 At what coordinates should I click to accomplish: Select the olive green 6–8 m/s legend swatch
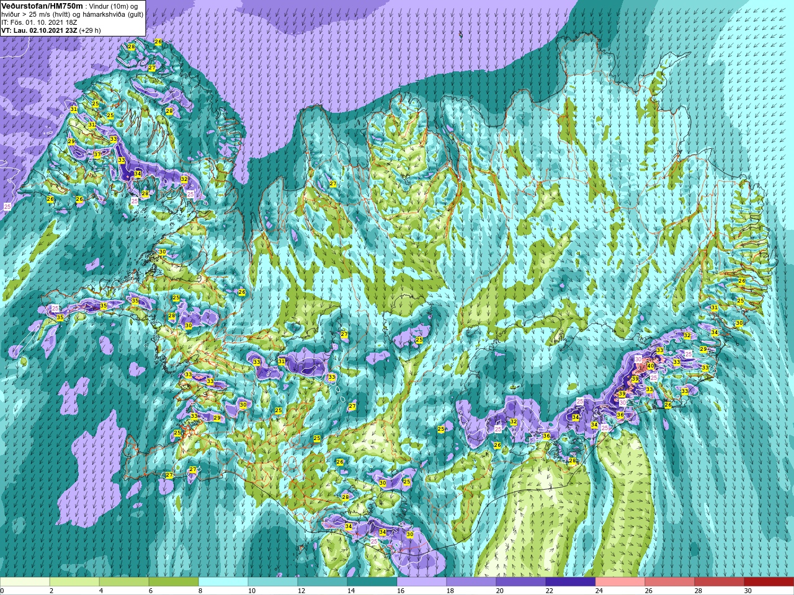[174, 582]
